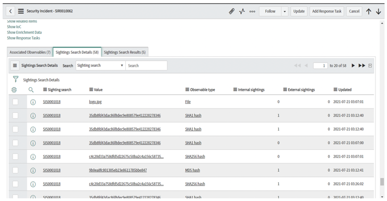Open the Follow dropdown arrow
Image resolution: width=387 pixels, height=201 pixels.
(x=285, y=11)
